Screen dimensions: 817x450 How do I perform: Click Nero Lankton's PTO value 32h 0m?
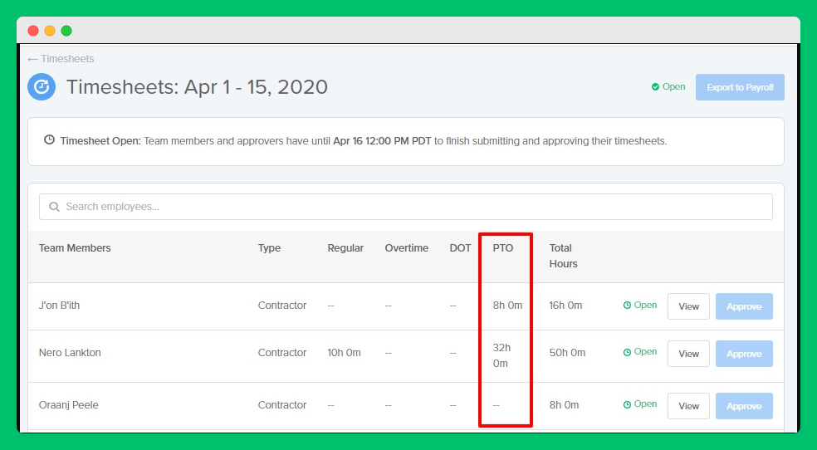(x=501, y=355)
